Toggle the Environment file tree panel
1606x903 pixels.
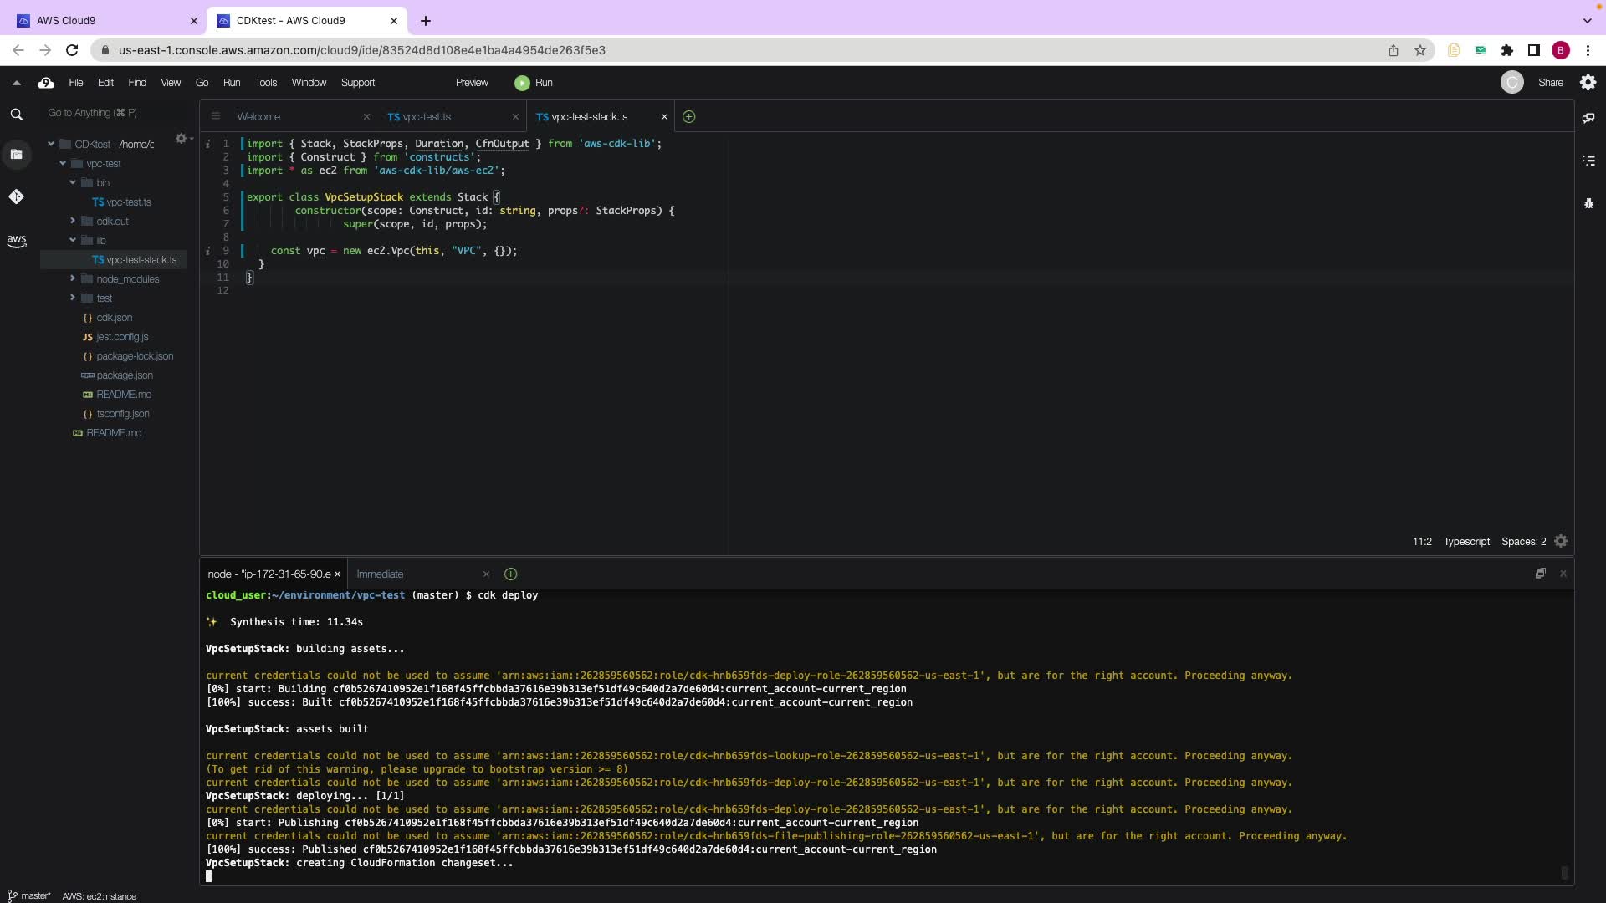(x=16, y=154)
